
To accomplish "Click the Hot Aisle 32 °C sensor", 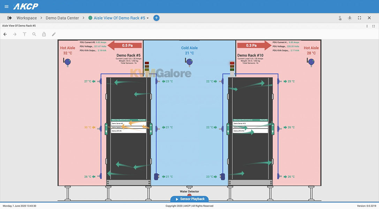I will (68, 62).
